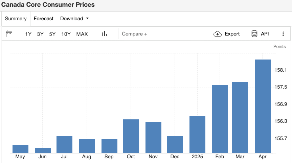Image resolution: width=292 pixels, height=163 pixels.
Task: Click the API label
Action: tap(265, 34)
